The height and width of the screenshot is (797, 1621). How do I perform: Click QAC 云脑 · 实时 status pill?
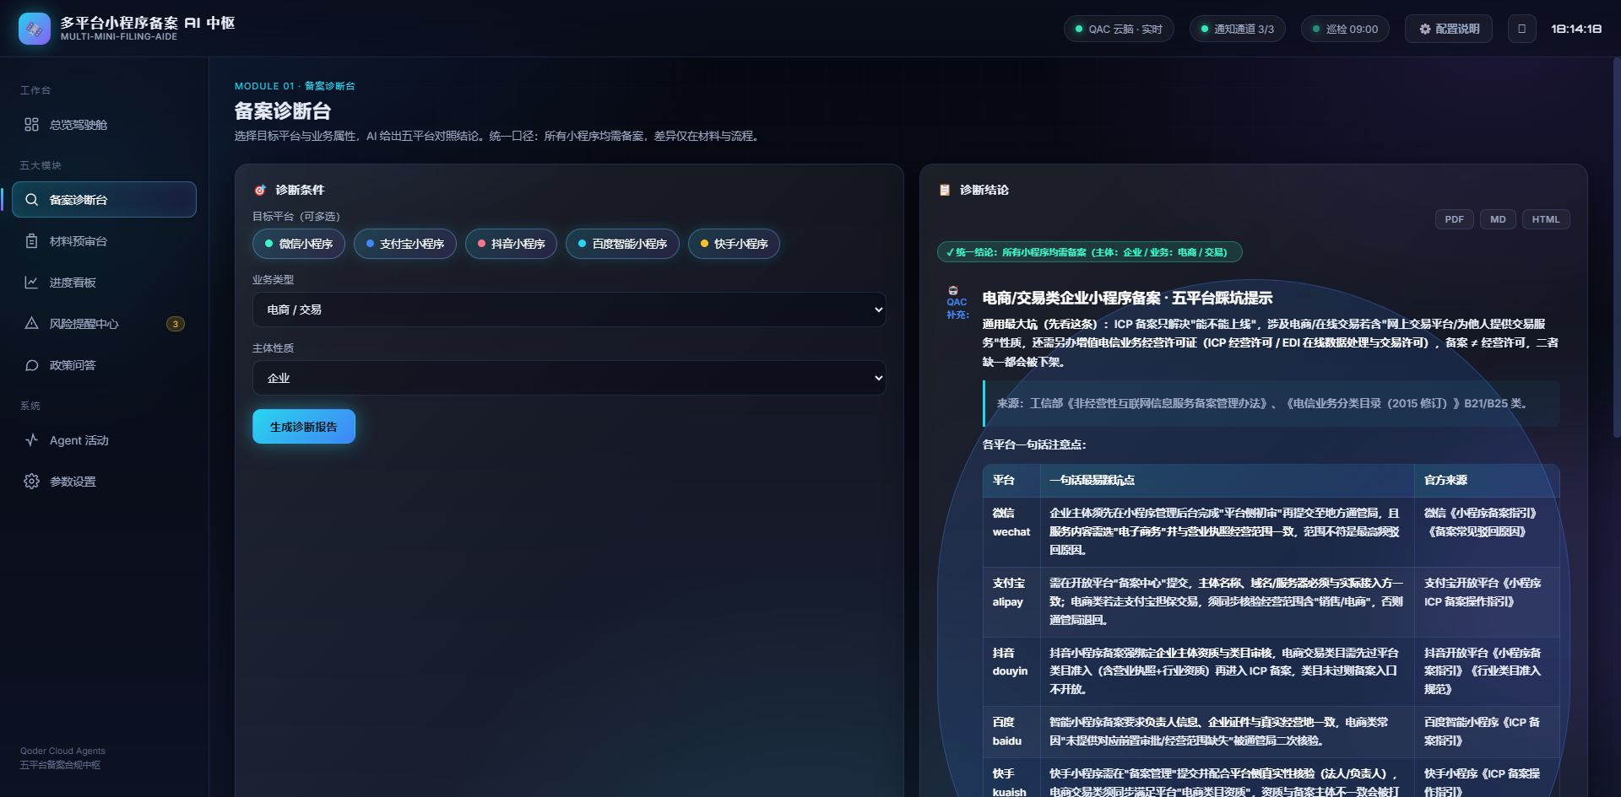pos(1119,29)
